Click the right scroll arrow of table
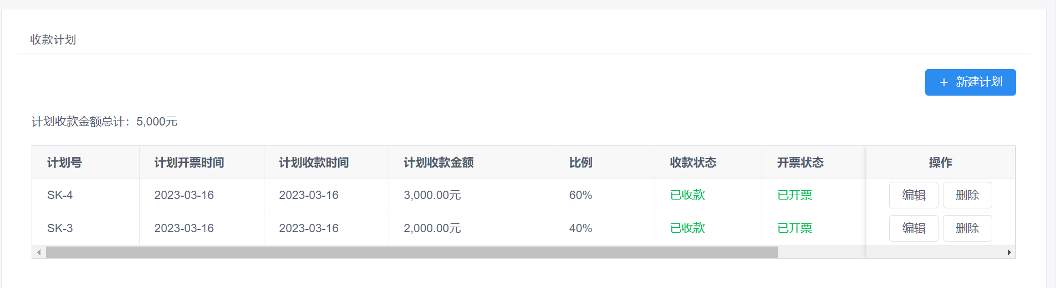Viewport: 1056px width, 288px height. pos(1009,252)
